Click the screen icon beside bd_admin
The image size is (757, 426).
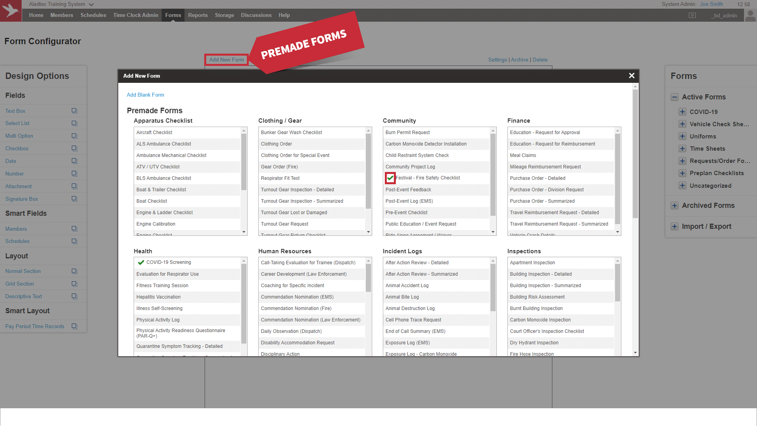[x=692, y=15]
